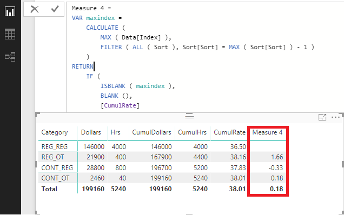This screenshot has height=215, width=344.
Task: Click the 5200 CumulHrs value
Action: [x=200, y=167]
